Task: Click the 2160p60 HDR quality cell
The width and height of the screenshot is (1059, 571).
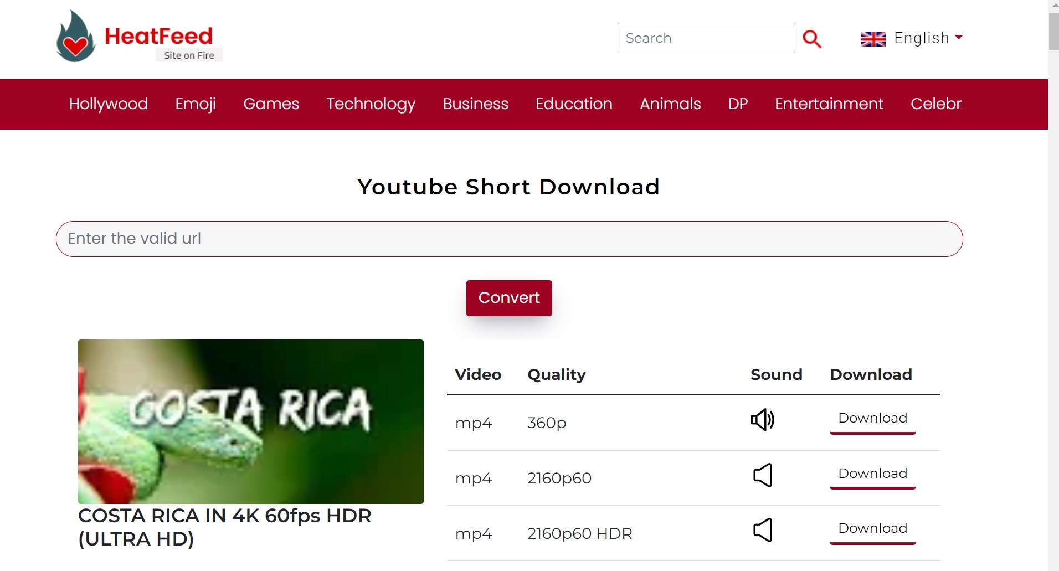Action: 580,534
